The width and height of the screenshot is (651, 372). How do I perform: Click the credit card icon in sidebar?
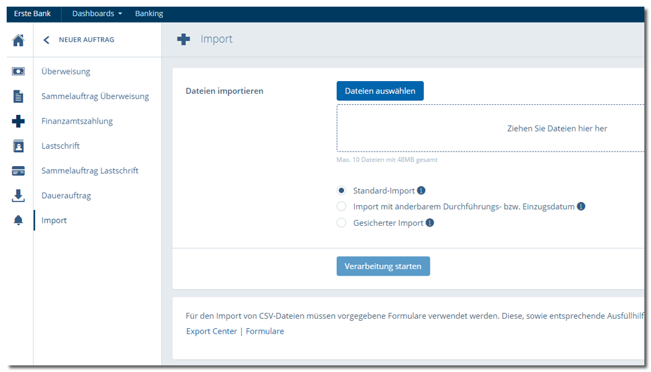point(19,171)
